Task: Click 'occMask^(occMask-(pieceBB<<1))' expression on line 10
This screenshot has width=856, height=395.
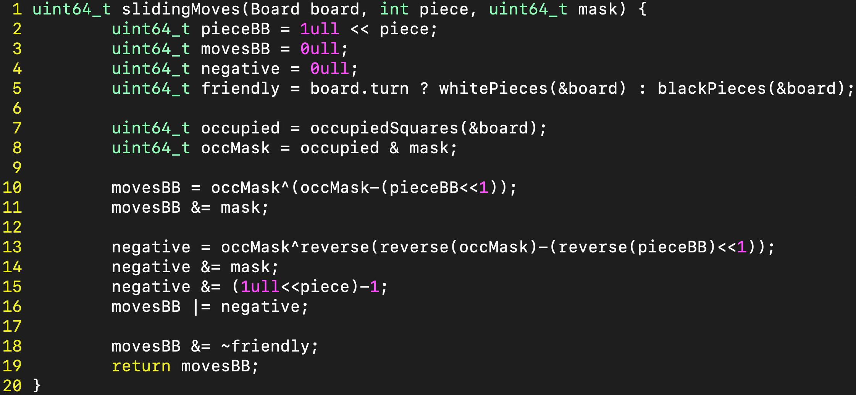Action: click(359, 188)
